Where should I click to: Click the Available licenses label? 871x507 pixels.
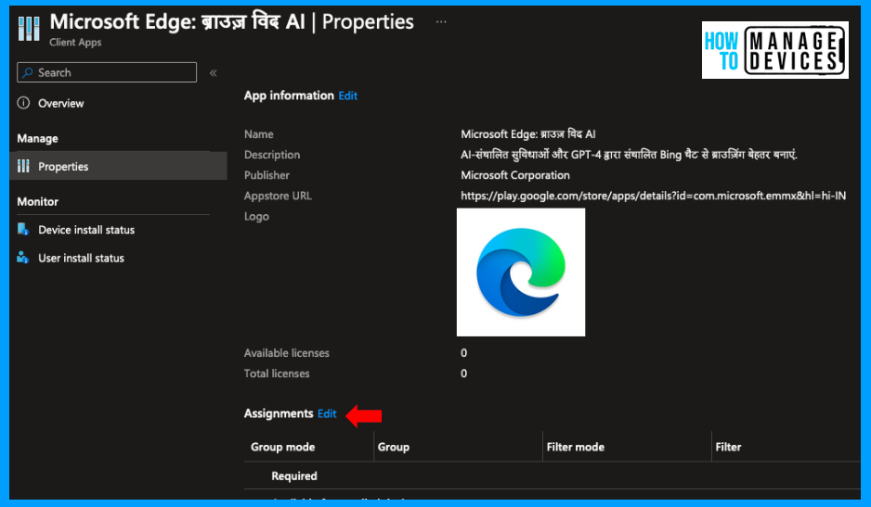[287, 353]
